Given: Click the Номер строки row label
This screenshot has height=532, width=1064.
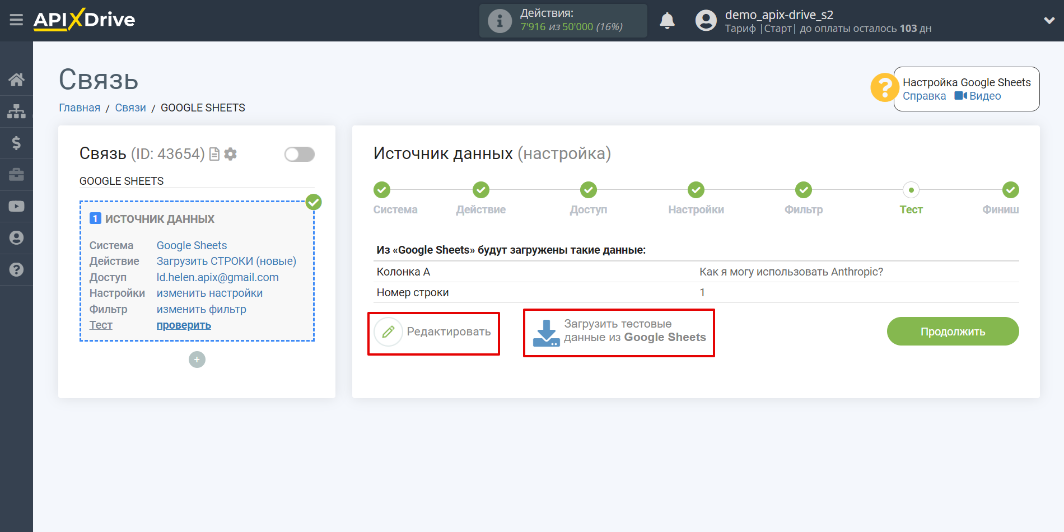Looking at the screenshot, I should [413, 292].
